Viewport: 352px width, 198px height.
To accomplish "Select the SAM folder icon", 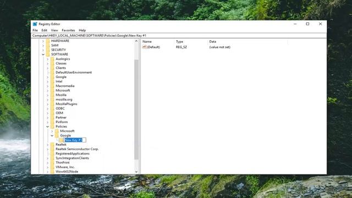I will tap(48, 45).
